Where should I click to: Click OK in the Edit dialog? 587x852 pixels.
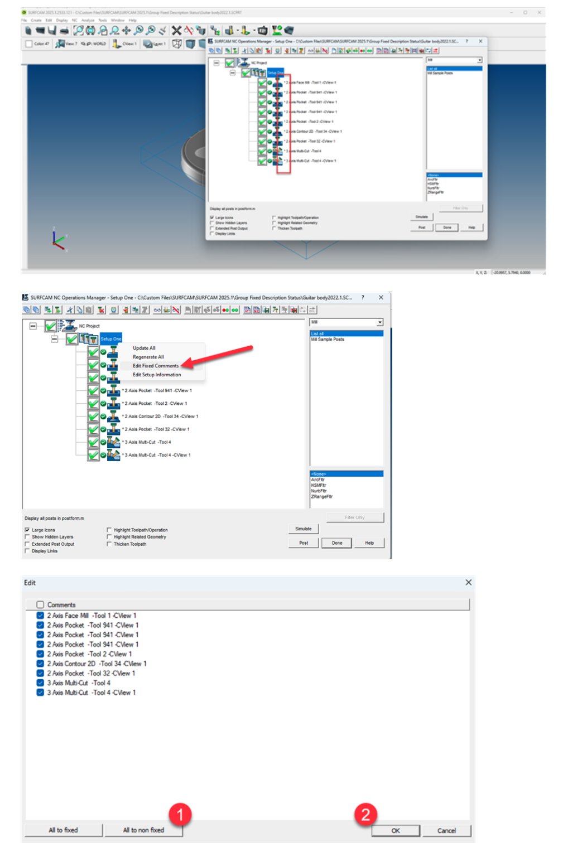pos(396,830)
